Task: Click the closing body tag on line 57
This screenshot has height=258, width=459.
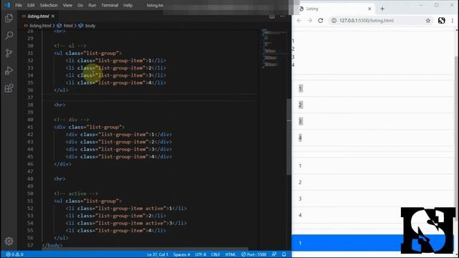Action: [x=52, y=245]
